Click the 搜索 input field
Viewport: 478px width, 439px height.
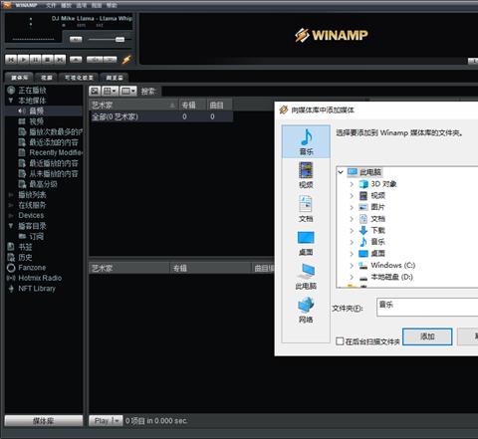(x=319, y=91)
